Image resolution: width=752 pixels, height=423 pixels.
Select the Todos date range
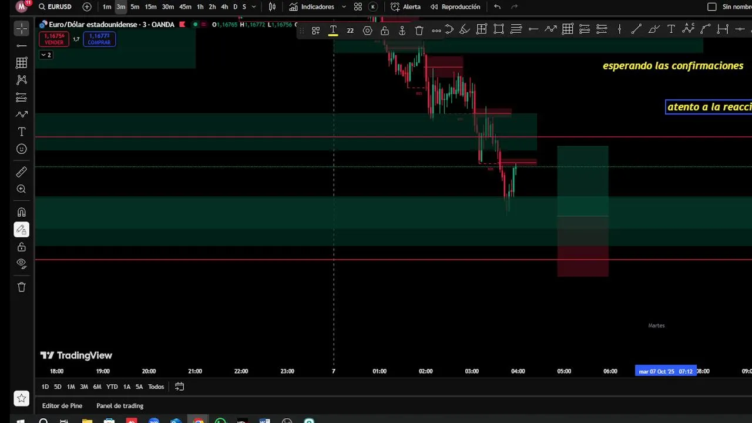coord(156,387)
